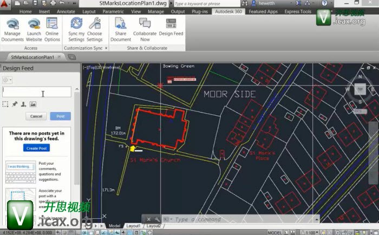Viewport: 379px width, 235px height.
Task: Open the Design Feed settings dropdown
Action: pos(8,80)
